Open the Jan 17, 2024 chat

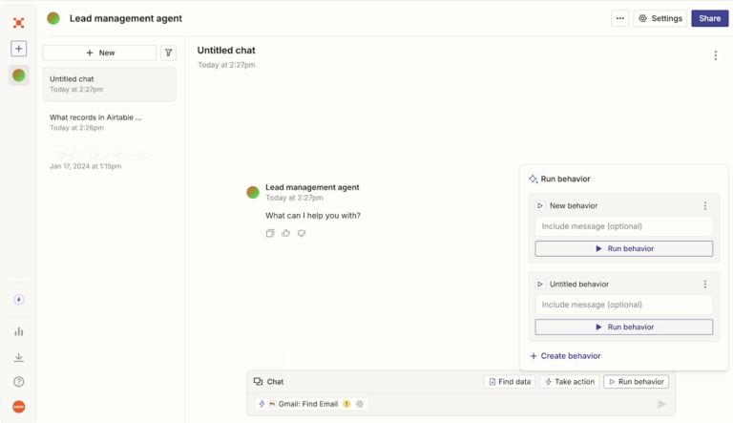coord(110,160)
